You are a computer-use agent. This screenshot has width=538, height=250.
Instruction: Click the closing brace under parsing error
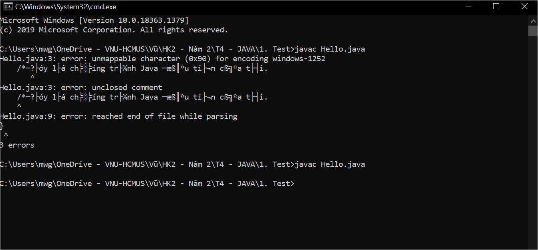[2, 126]
